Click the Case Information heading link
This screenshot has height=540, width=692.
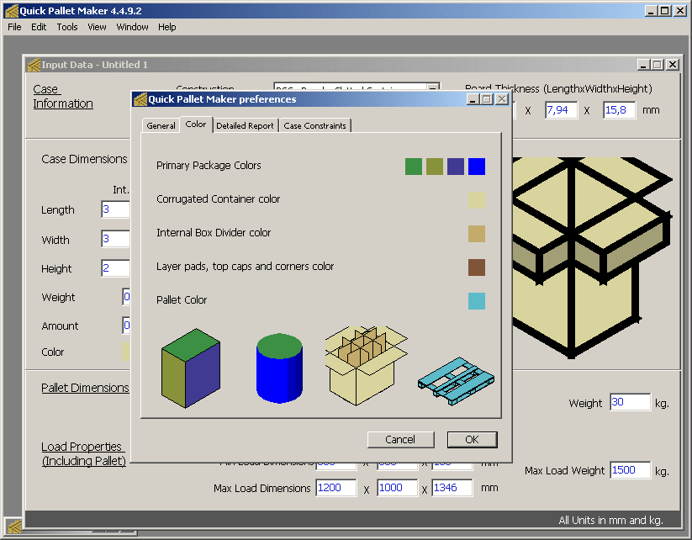(63, 96)
